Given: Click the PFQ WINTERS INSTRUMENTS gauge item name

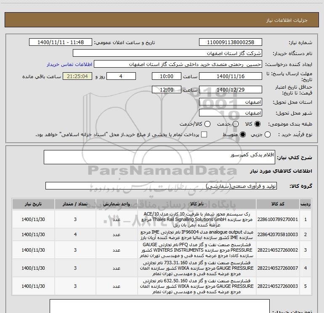Looking at the screenshot, I should (x=197, y=250).
